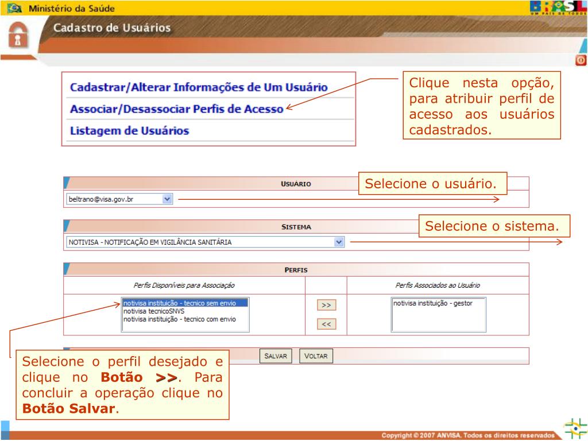
Task: Click the 'Perfis Associados ao Usuário' column label
Action: (438, 286)
